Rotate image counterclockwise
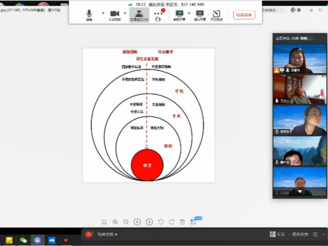 160,222
